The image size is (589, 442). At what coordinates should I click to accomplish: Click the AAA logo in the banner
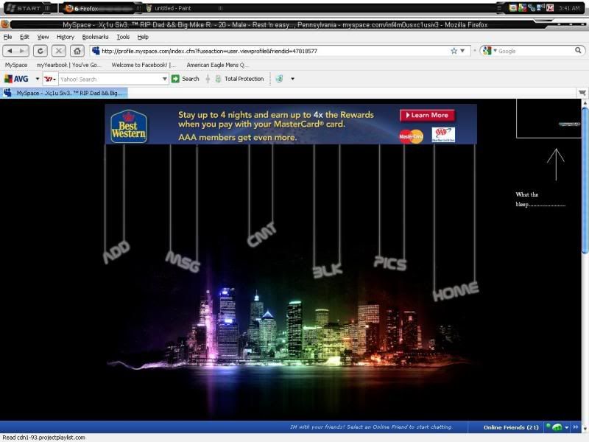click(x=443, y=135)
